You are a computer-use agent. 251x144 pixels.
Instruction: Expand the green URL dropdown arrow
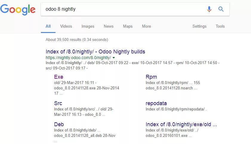(114, 58)
